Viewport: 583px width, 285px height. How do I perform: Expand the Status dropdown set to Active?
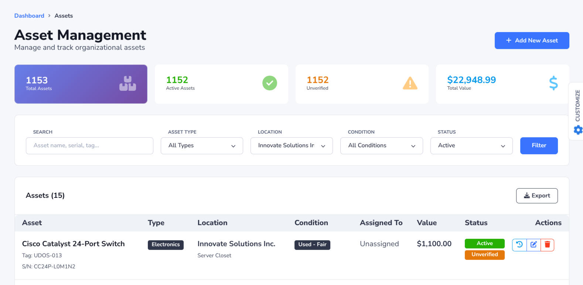471,146
